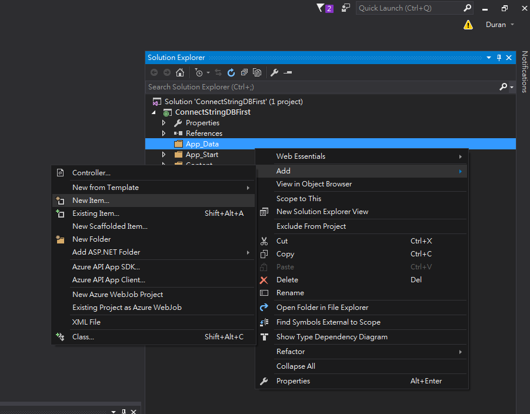Screen dimensions: 530x414
Task: Click the send feedback icon
Action: (346, 8)
